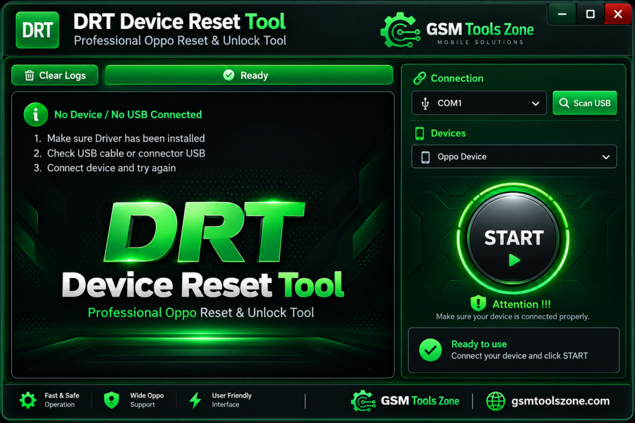Click the chain link icon next to Connection
635x423 pixels.
420,78
